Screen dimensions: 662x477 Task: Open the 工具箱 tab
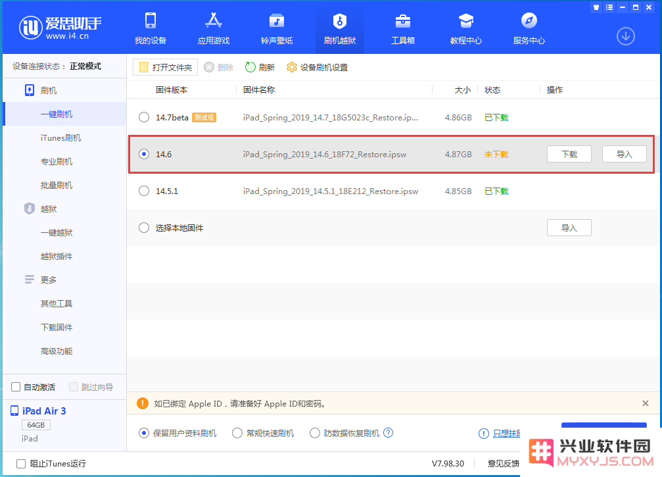click(403, 29)
